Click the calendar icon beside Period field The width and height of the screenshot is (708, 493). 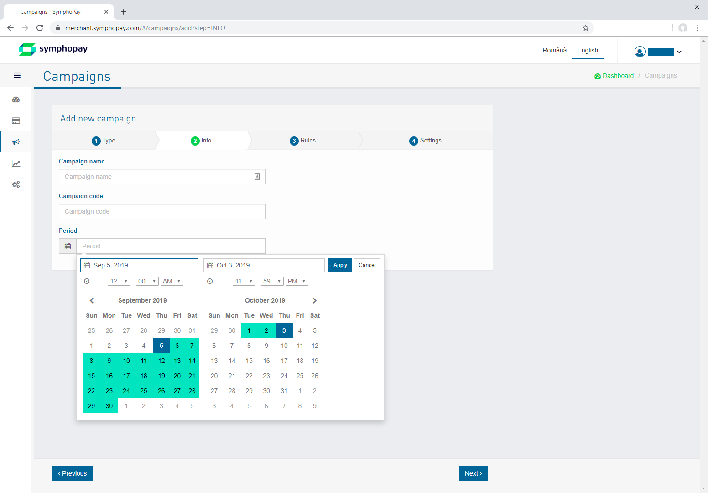[68, 246]
